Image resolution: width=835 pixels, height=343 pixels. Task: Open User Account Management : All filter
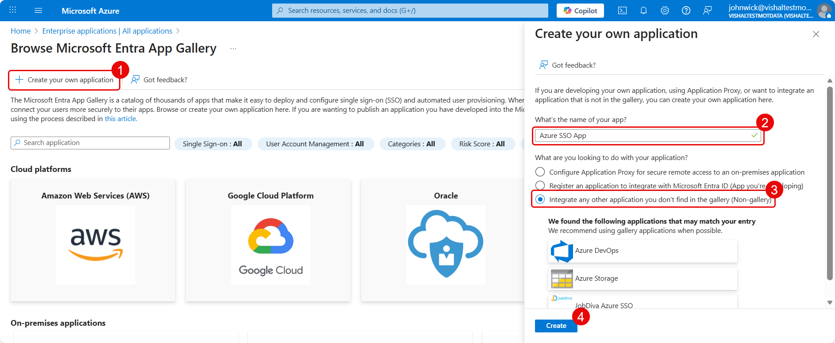(315, 144)
